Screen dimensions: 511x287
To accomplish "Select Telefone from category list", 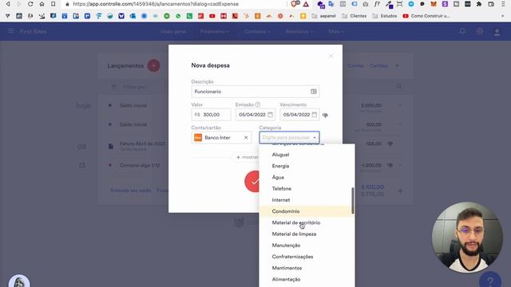I will click(x=282, y=189).
